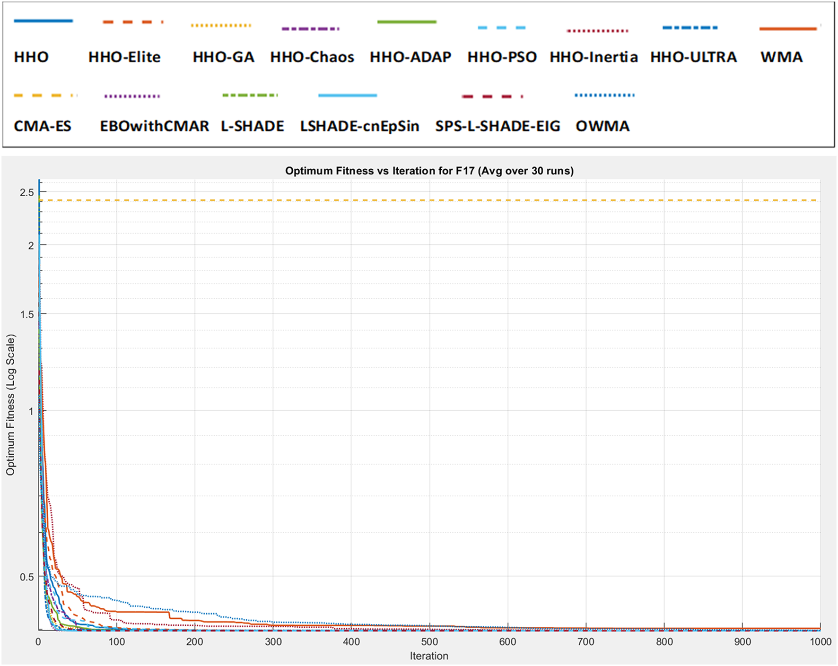This screenshot has width=838, height=666.
Task: Click the LSHADE-cnEpSin light blue legend line
Action: (x=348, y=95)
